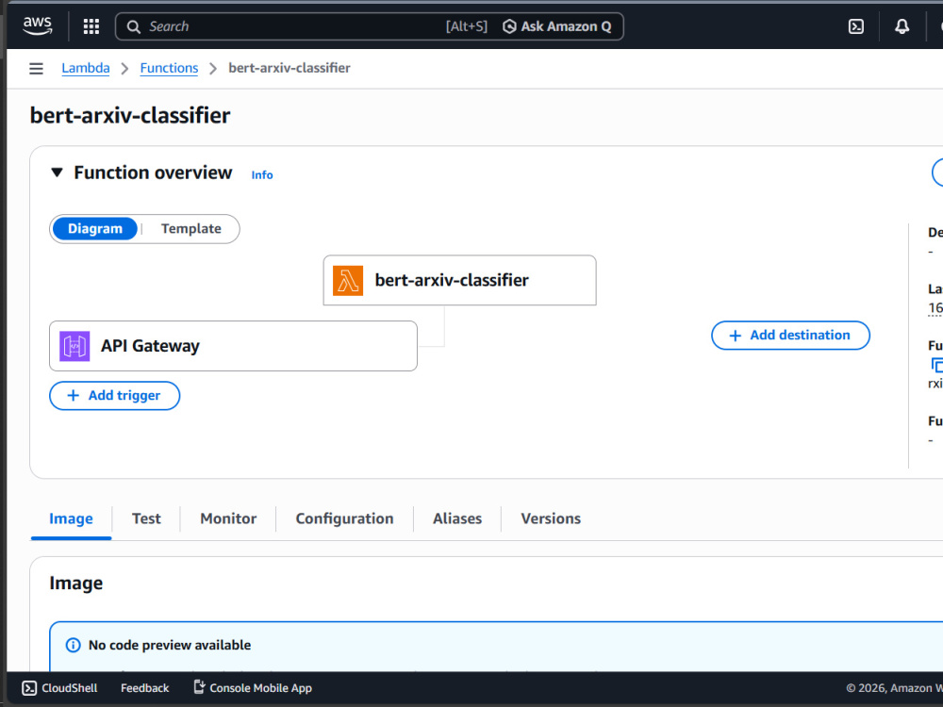Click the Lambda function orange icon

[348, 281]
